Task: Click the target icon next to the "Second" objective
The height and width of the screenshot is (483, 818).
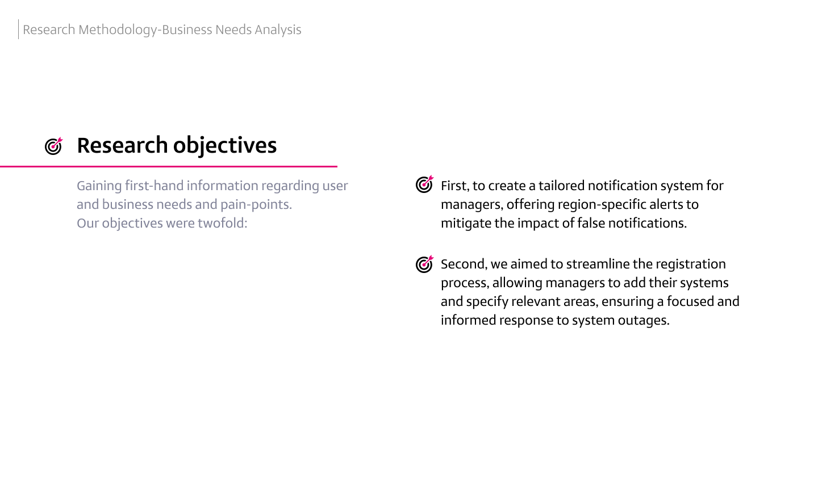Action: click(424, 264)
